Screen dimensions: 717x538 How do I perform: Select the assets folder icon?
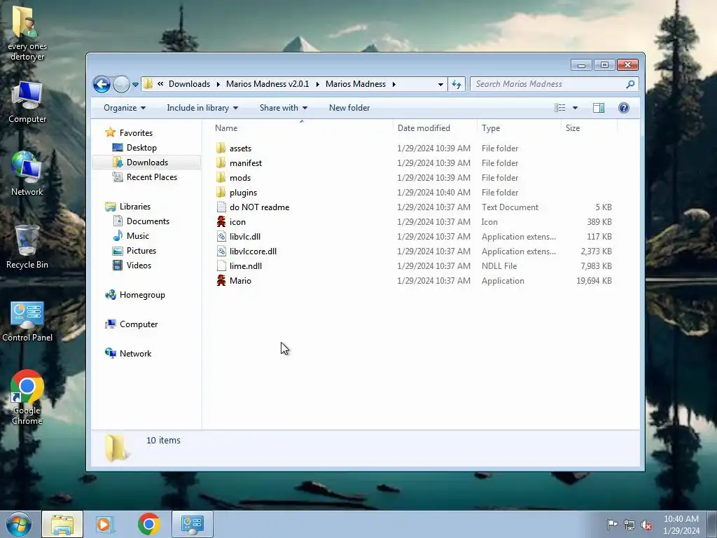221,148
